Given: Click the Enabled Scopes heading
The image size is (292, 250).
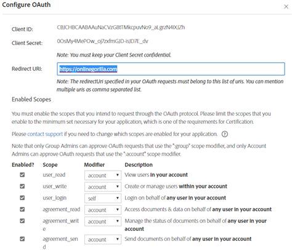Looking at the screenshot, I should 31,99.
